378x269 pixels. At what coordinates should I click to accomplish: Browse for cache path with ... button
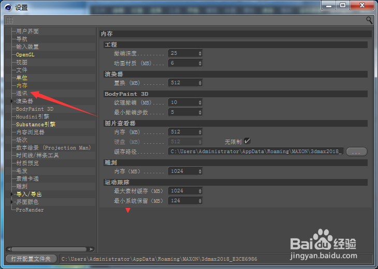[x=357, y=152]
